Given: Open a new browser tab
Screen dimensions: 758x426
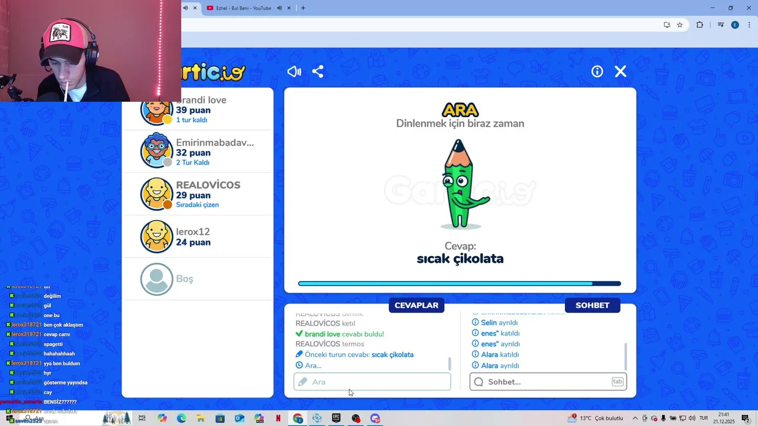Looking at the screenshot, I should [x=303, y=8].
